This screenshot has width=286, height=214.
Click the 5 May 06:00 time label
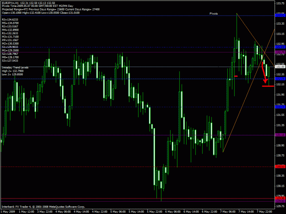point(118,212)
